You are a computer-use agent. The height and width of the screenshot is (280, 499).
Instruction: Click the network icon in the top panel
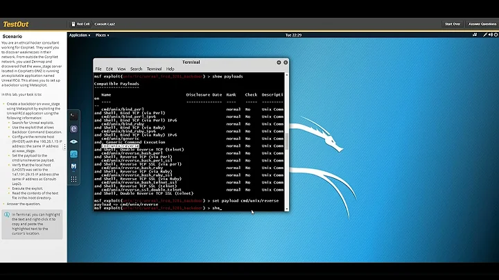[475, 35]
